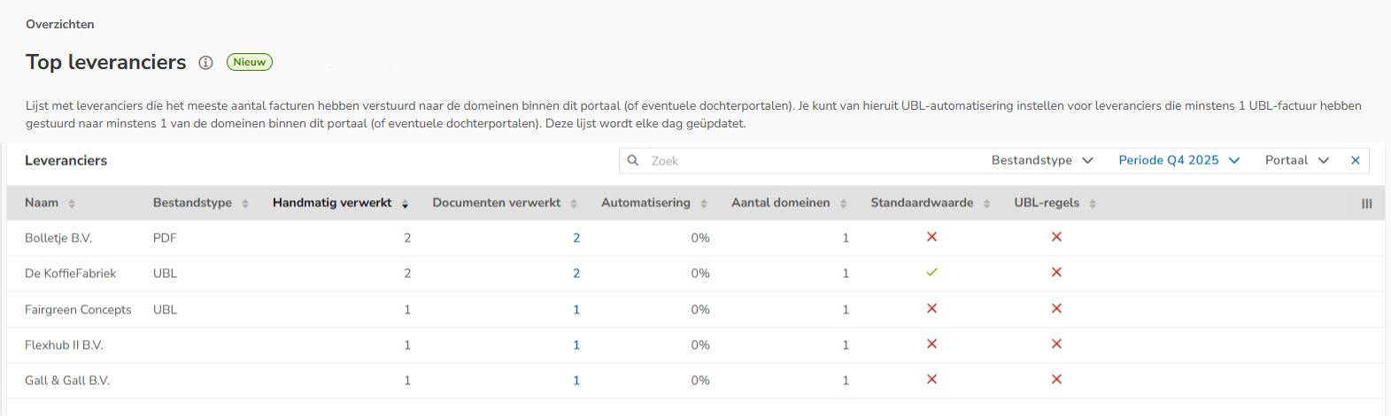Viewport: 1391px width, 416px height.
Task: Click the info icon beside Top leveranciers
Action: pyautogui.click(x=205, y=63)
